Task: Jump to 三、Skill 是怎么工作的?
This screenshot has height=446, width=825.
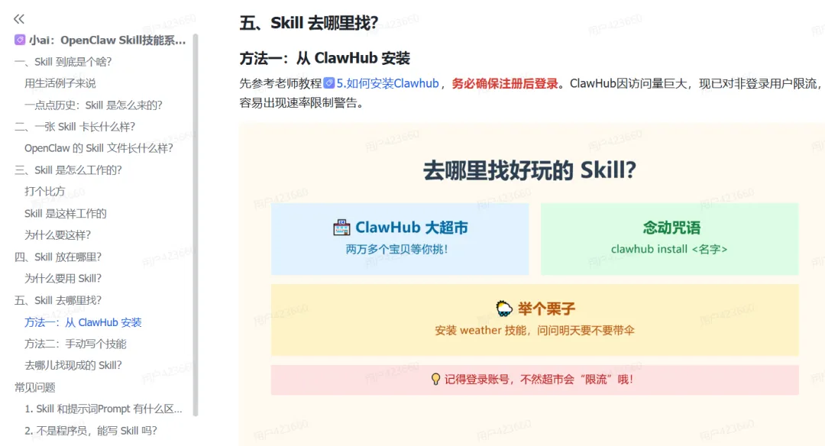Action: coord(68,170)
